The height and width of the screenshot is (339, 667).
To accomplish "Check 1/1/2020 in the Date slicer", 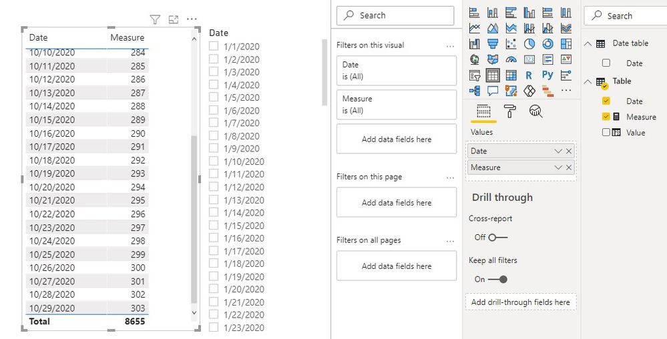I will (214, 46).
